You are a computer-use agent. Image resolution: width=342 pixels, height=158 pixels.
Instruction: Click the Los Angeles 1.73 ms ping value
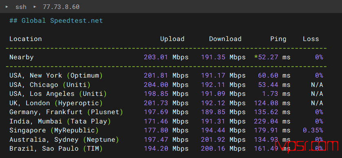276,94
